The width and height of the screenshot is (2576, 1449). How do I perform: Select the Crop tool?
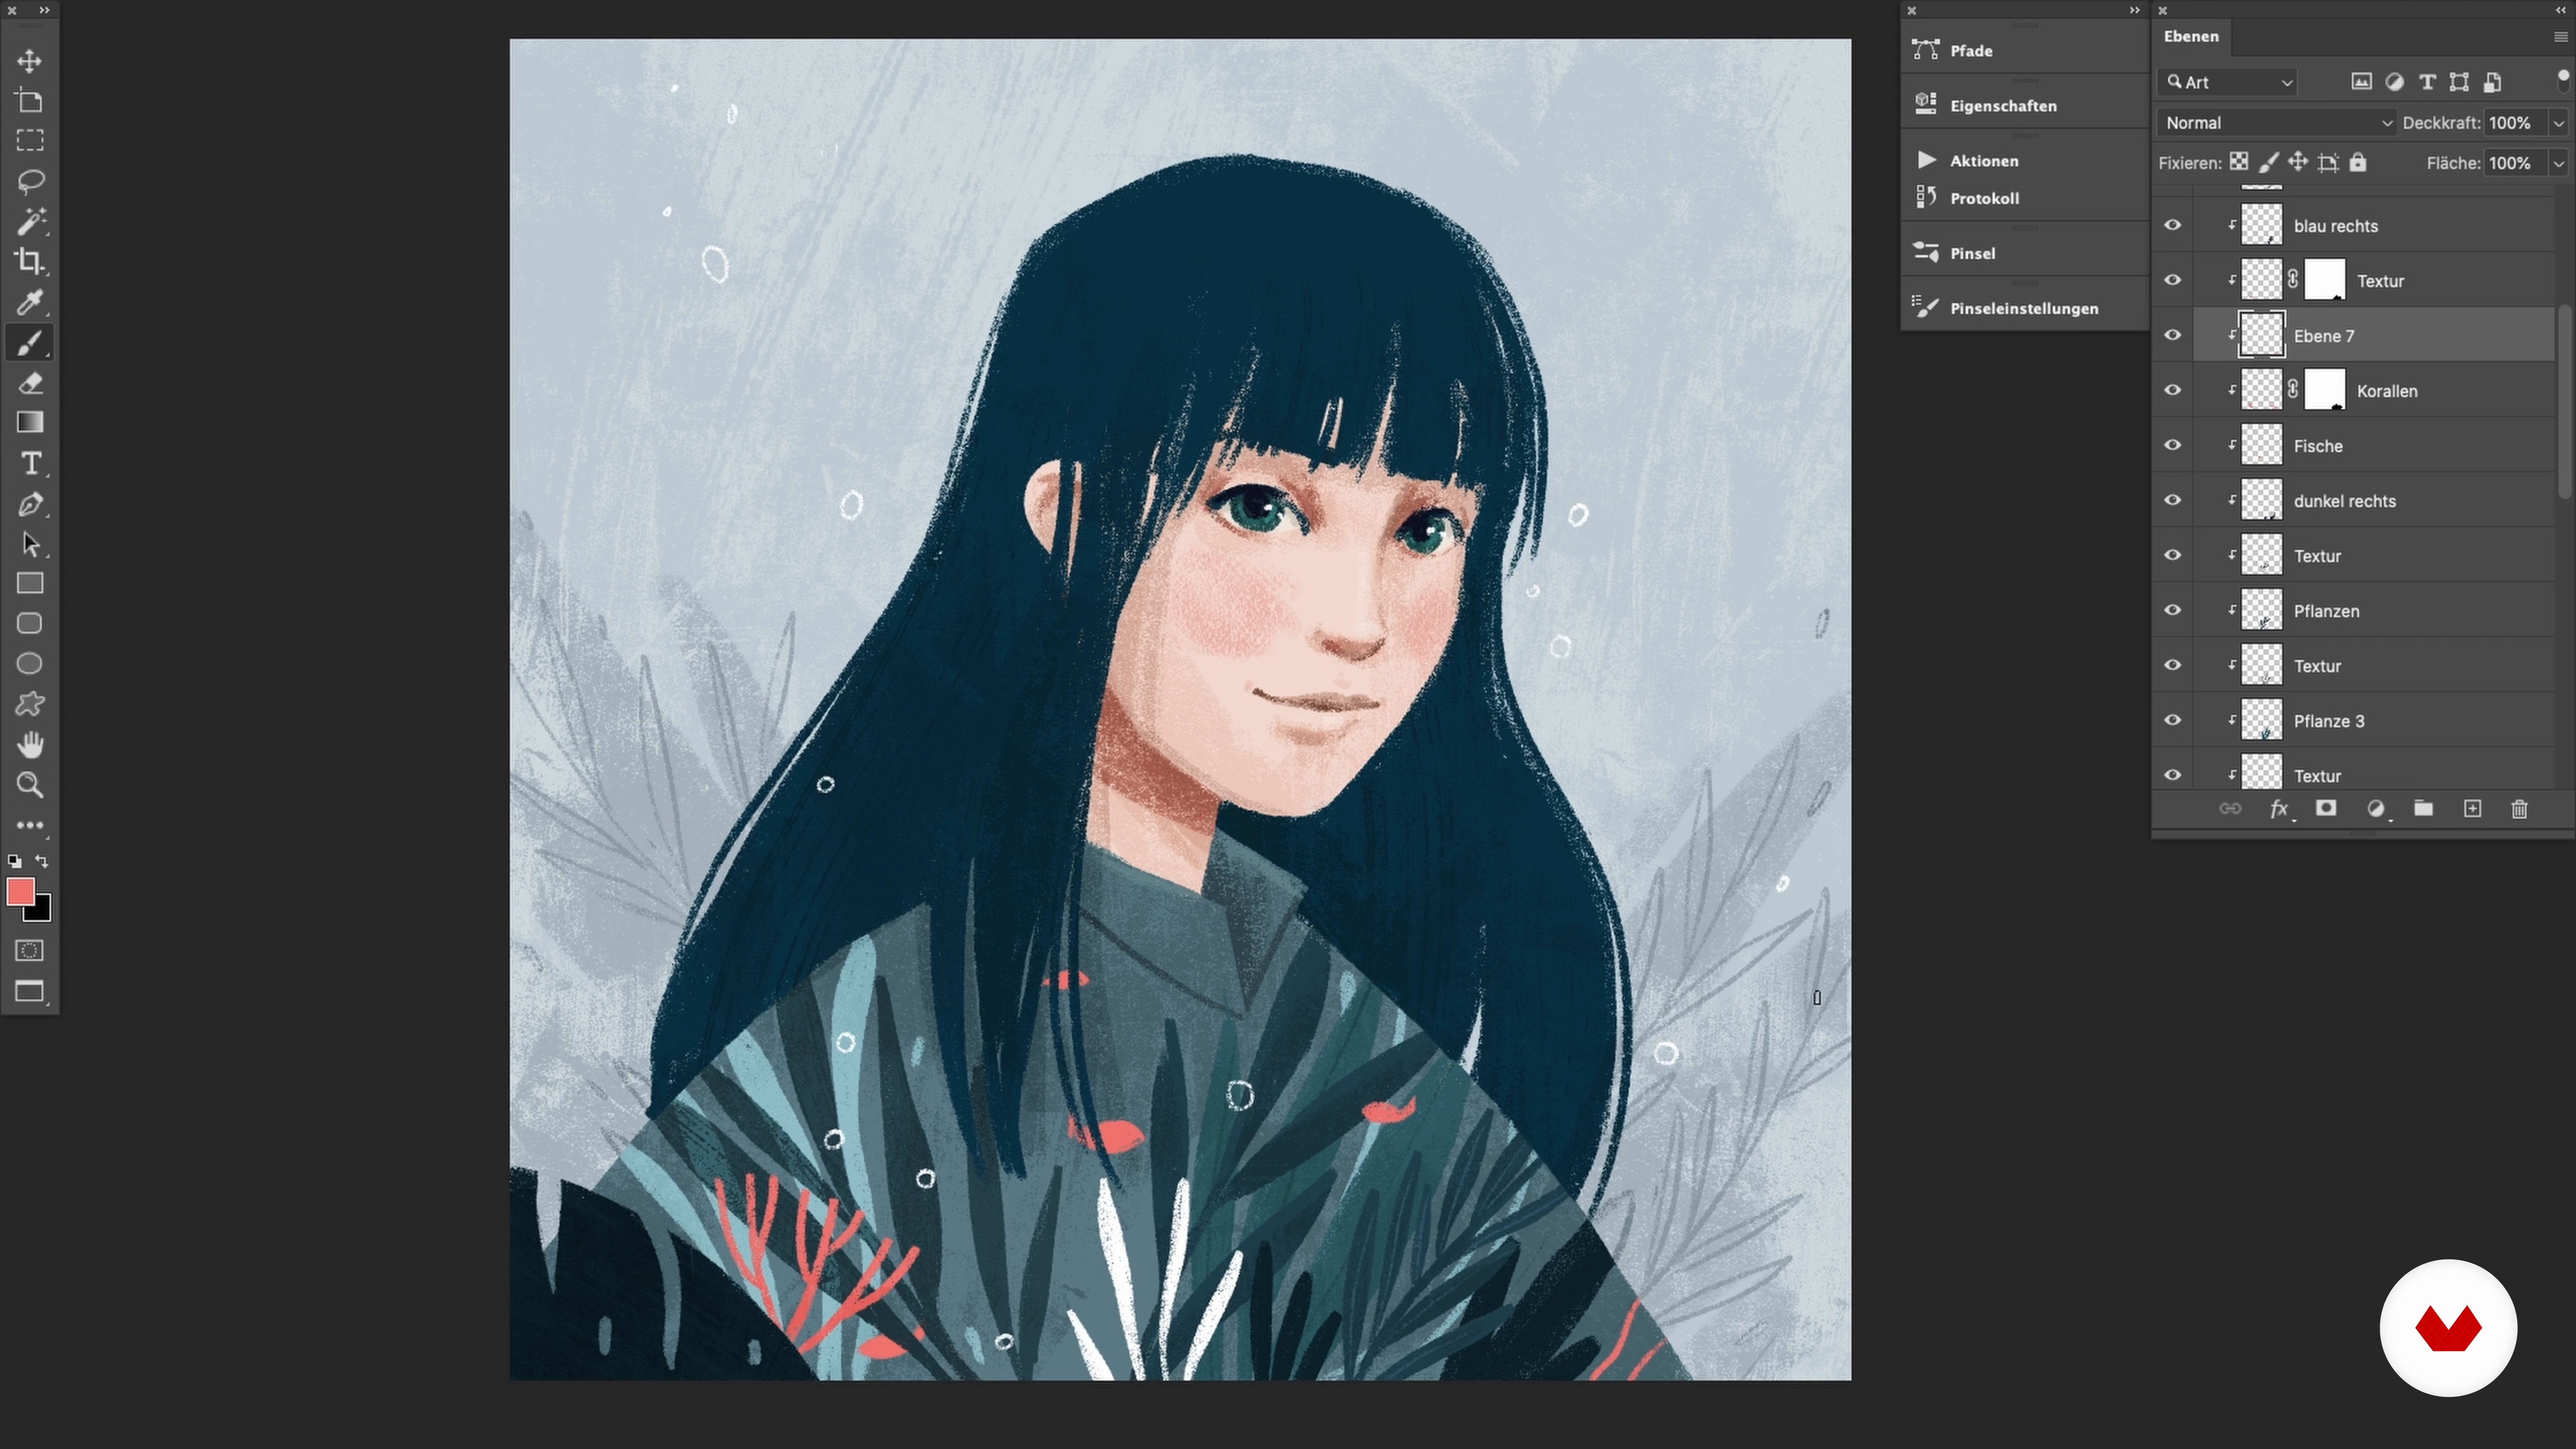click(29, 262)
